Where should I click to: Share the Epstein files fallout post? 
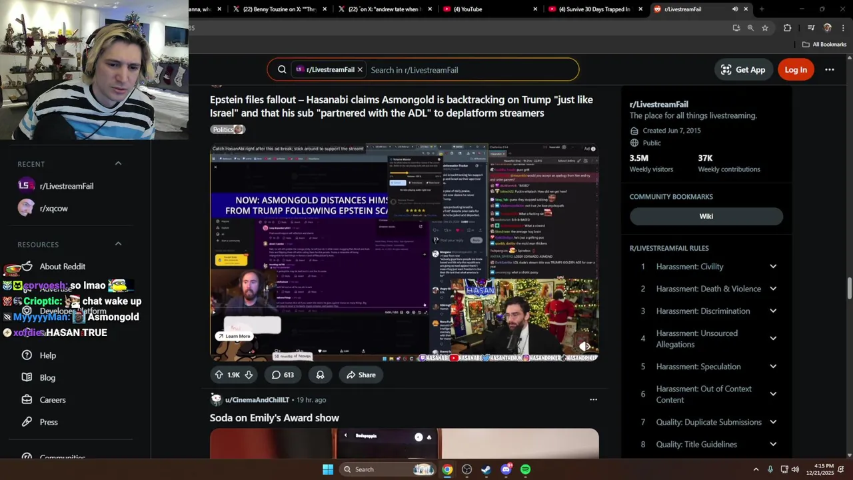tap(361, 375)
